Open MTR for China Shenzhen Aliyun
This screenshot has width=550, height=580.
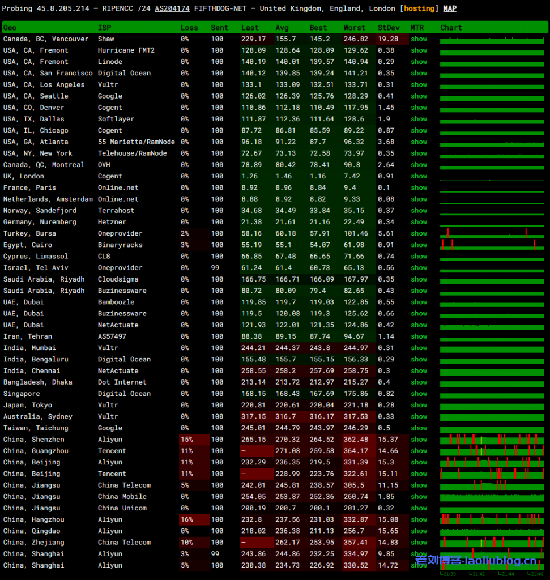click(419, 440)
